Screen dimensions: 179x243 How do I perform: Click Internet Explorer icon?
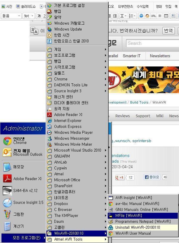[49, 120]
